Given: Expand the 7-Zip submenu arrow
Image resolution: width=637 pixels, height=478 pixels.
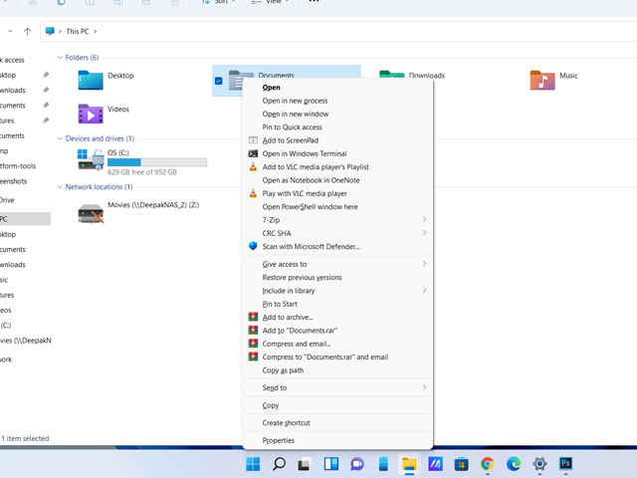Looking at the screenshot, I should click(424, 219).
